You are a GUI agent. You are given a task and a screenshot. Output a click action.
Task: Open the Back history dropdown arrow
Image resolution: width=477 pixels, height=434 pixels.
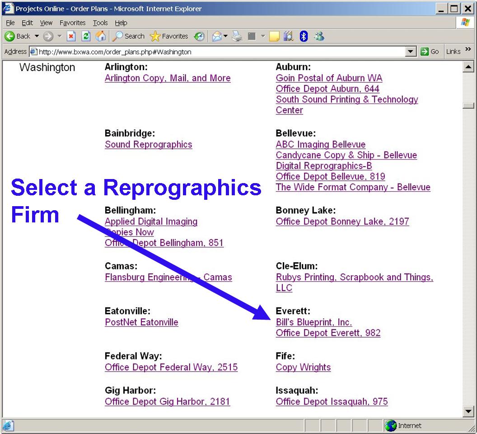click(x=37, y=36)
